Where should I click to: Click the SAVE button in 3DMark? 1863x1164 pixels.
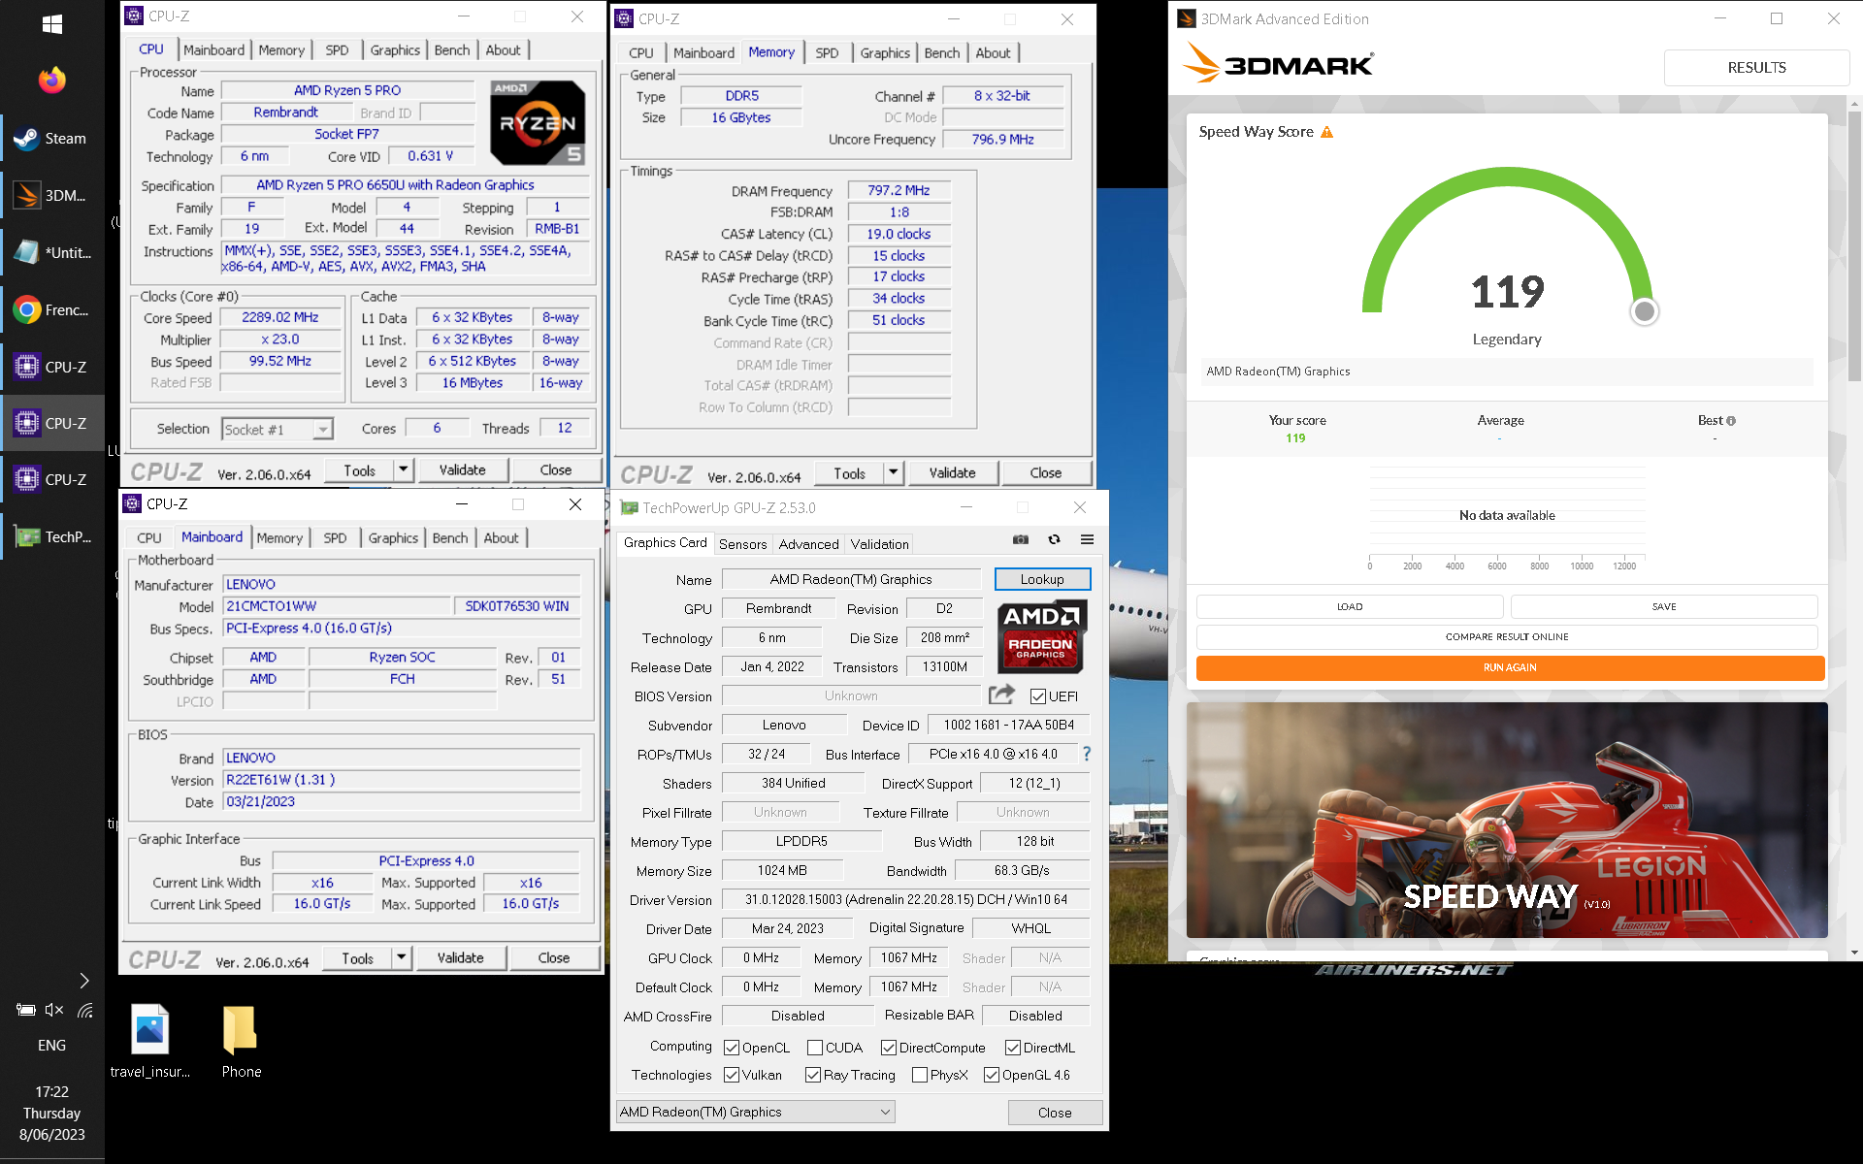(x=1664, y=607)
